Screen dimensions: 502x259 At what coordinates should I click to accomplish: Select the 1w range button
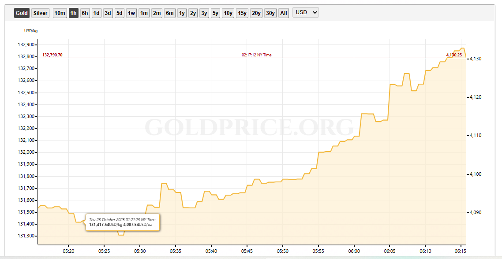[x=131, y=13]
